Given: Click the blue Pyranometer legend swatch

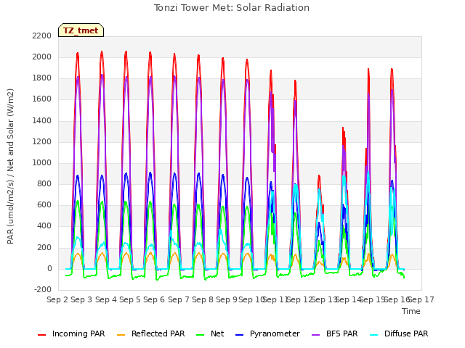Looking at the screenshot, I should click(239, 335).
